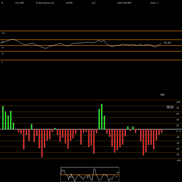Click the (Delta C text at header end

tap(155, 3)
